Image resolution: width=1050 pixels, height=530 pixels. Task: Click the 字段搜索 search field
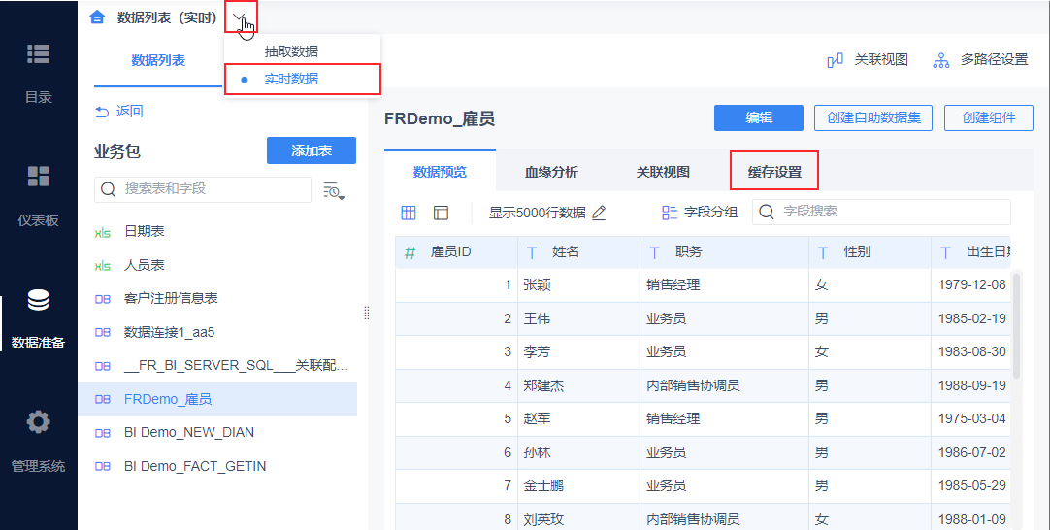[x=881, y=212]
